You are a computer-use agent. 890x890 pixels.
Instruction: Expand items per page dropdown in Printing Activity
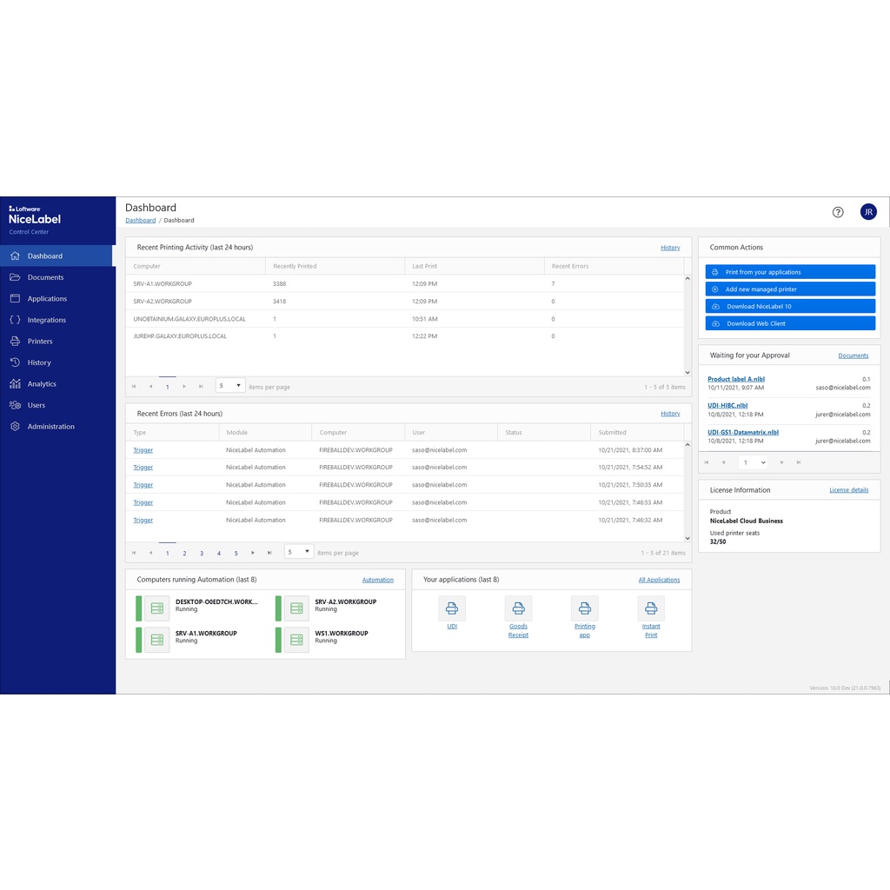(230, 386)
